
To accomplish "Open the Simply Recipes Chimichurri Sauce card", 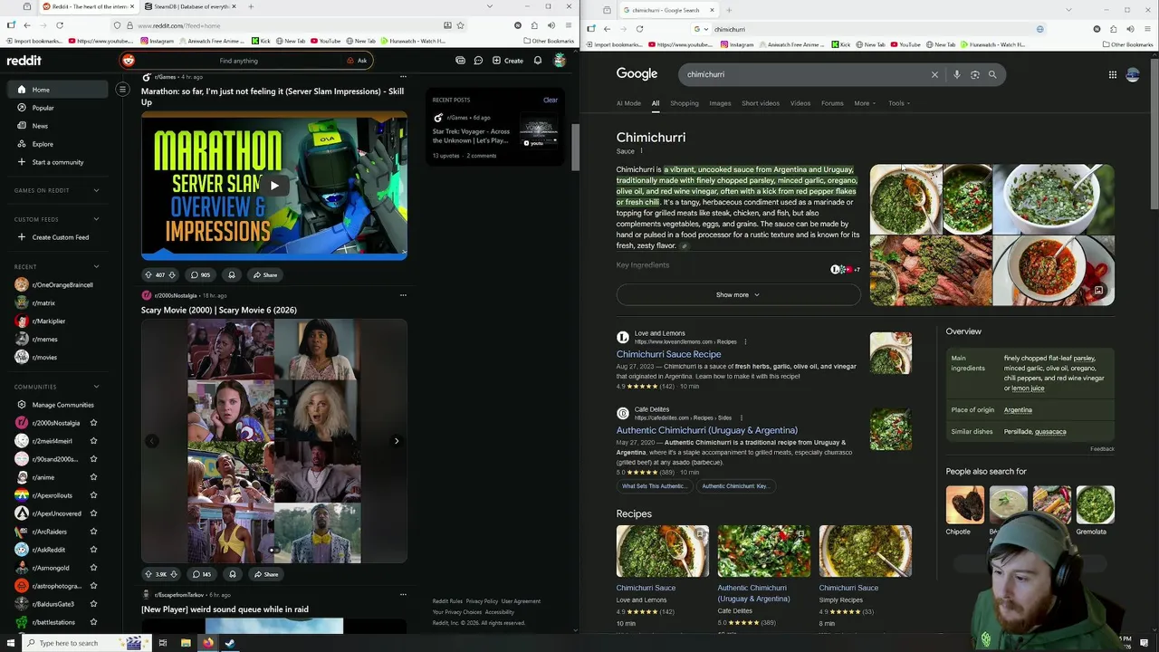I will [866, 576].
